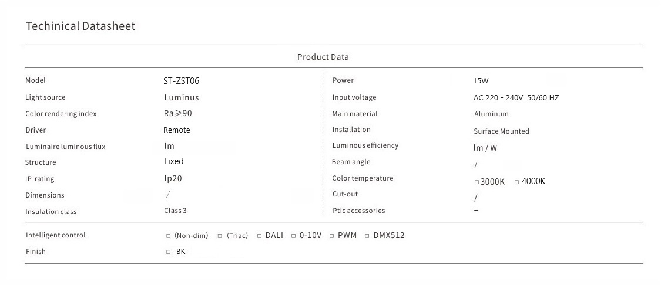This screenshot has height=285, width=661.
Task: Check the 3000K color temperature box
Action: (477, 182)
